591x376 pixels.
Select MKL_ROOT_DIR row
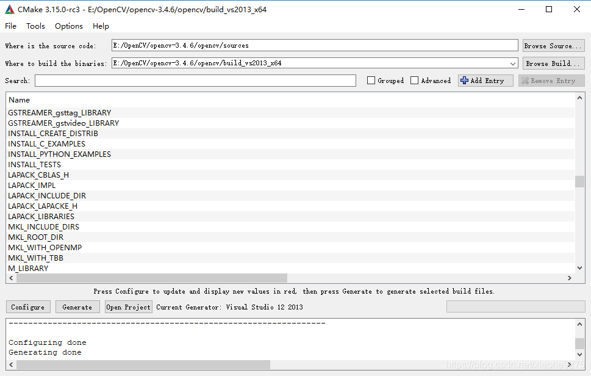click(x=290, y=237)
